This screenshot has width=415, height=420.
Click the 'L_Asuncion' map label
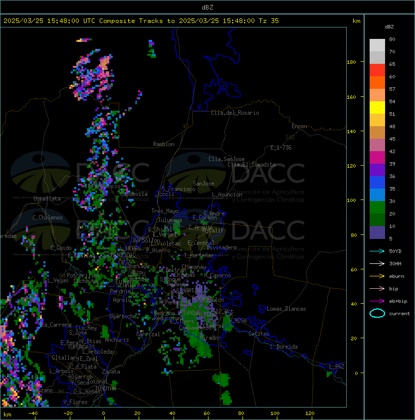click(227, 195)
